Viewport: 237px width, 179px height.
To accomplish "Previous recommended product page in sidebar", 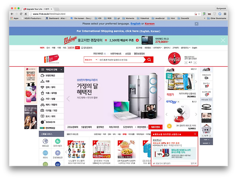I will (x=203, y=136).
